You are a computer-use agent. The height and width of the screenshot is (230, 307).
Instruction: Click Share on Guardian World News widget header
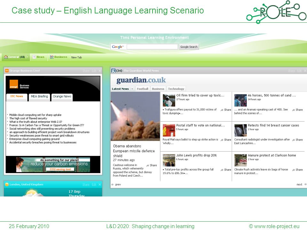[292, 71]
